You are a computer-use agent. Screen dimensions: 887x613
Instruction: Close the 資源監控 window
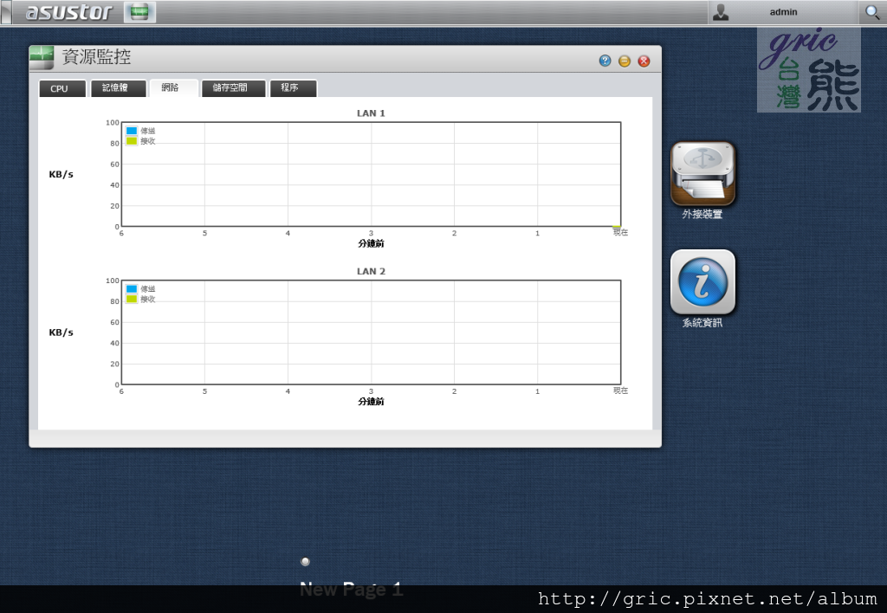pos(644,61)
